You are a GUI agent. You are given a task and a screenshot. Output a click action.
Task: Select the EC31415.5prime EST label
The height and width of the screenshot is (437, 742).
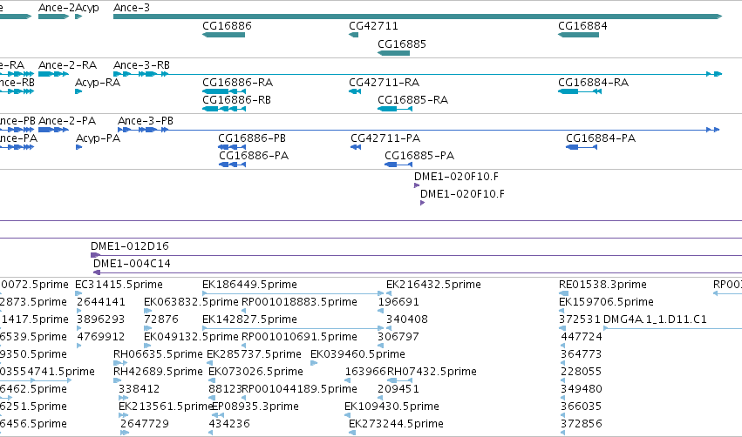(x=119, y=285)
